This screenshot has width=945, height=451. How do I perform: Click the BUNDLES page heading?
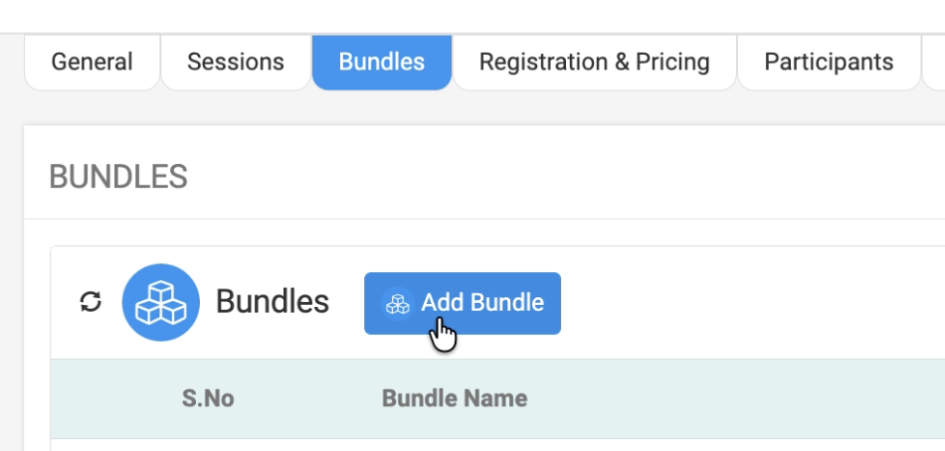[x=118, y=177]
